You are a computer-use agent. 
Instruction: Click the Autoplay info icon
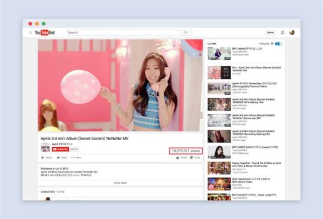(272, 43)
